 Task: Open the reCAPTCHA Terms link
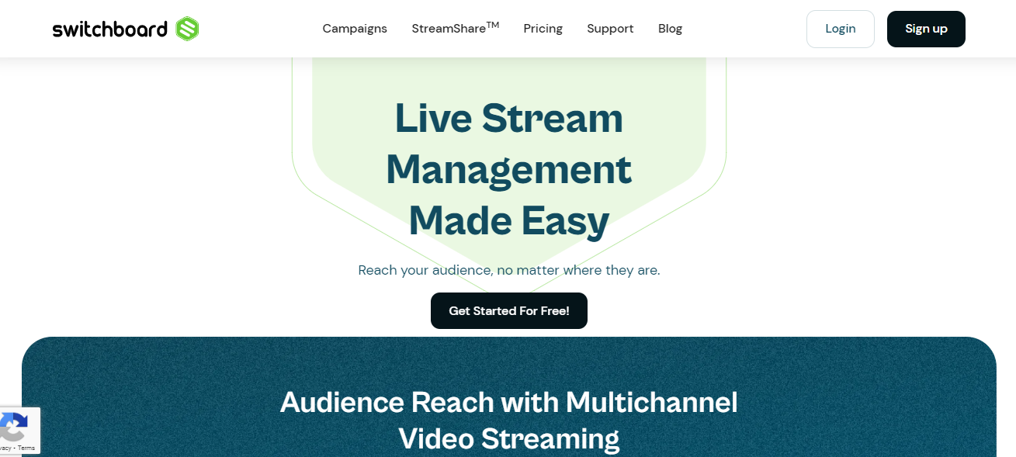pyautogui.click(x=26, y=447)
